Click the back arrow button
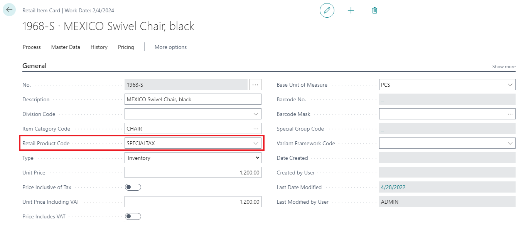This screenshot has width=521, height=228. (x=9, y=10)
